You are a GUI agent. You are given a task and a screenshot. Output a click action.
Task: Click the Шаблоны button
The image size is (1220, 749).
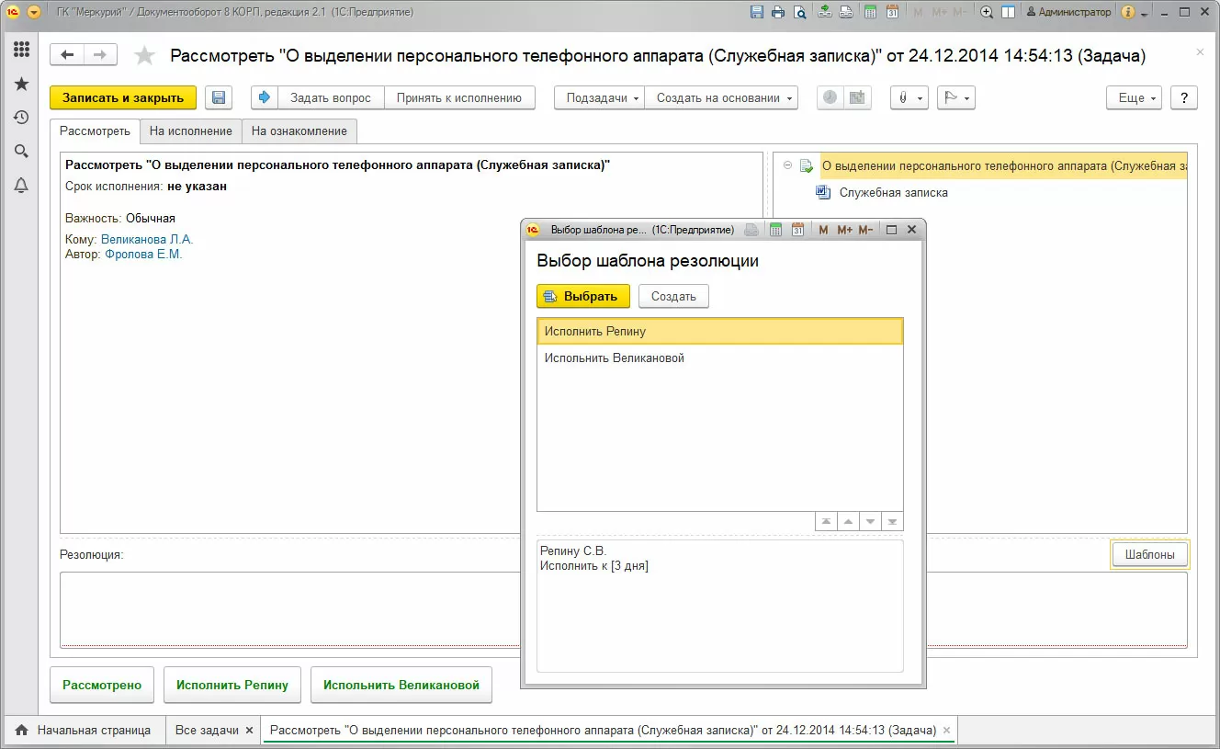click(1149, 554)
